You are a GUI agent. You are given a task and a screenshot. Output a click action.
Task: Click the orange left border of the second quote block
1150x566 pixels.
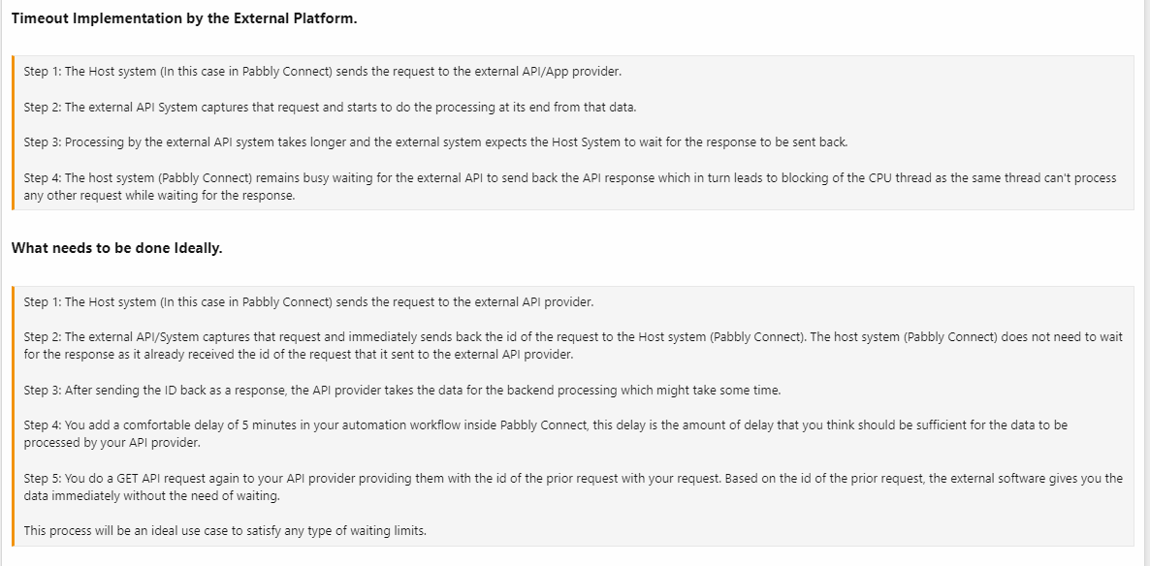[15, 416]
